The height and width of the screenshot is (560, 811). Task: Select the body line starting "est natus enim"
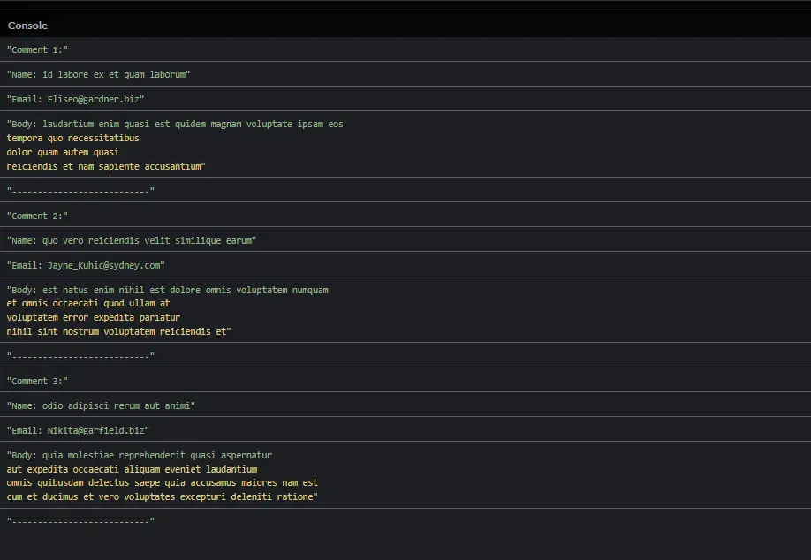(167, 290)
